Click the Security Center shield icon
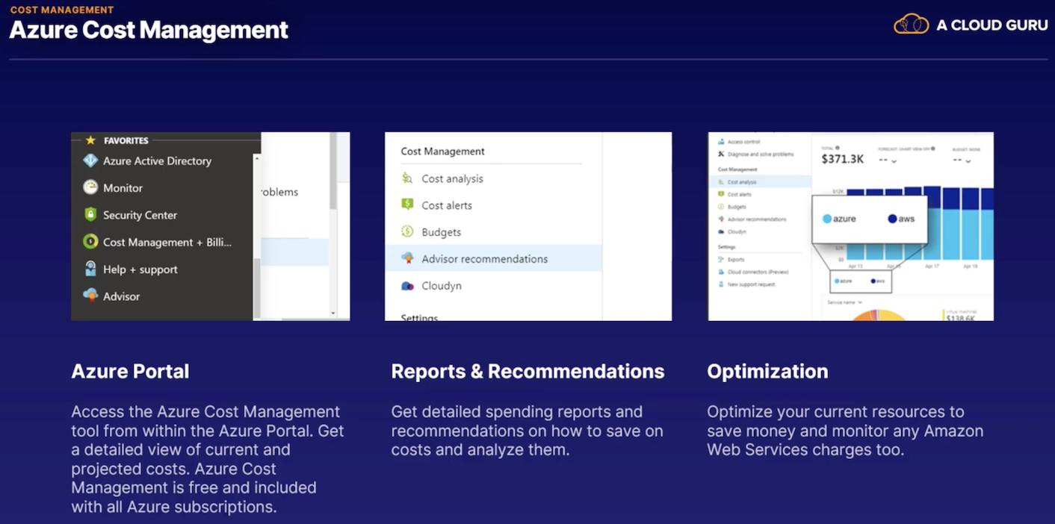This screenshot has width=1055, height=524. 90,215
